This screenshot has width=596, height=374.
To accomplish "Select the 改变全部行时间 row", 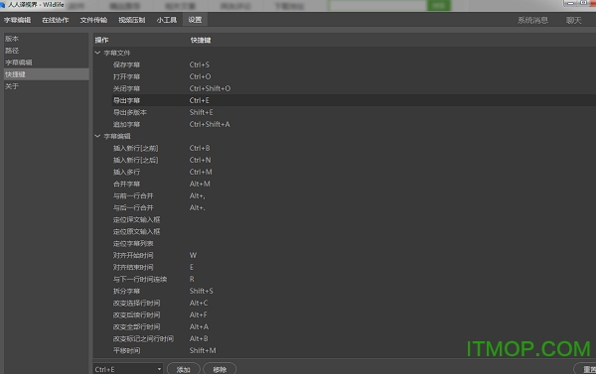I will tap(345, 326).
